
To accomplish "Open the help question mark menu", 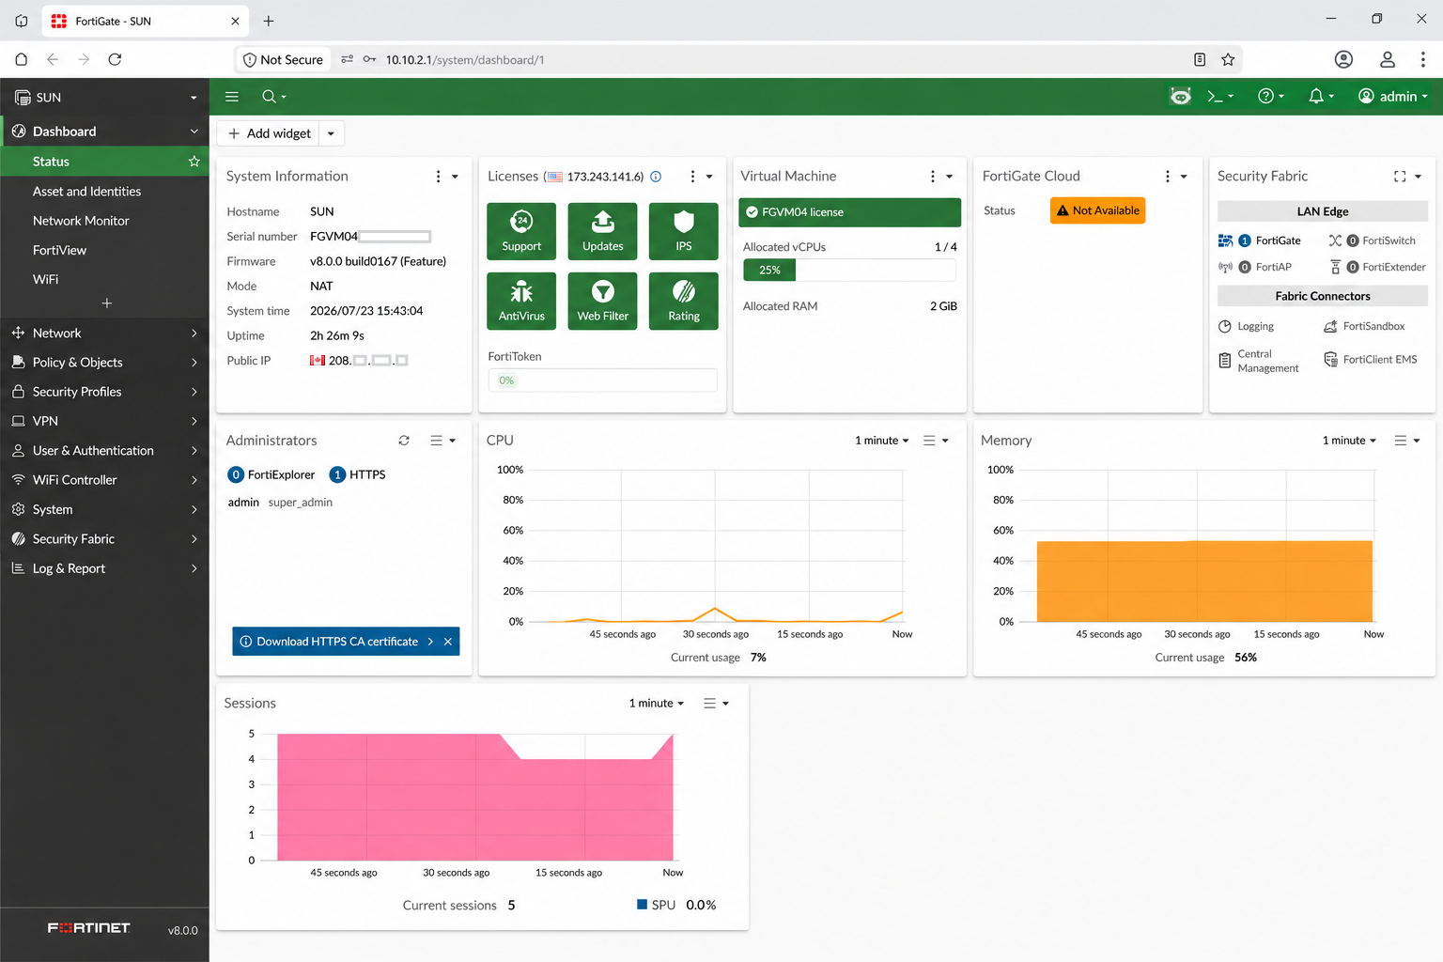I will (1271, 97).
